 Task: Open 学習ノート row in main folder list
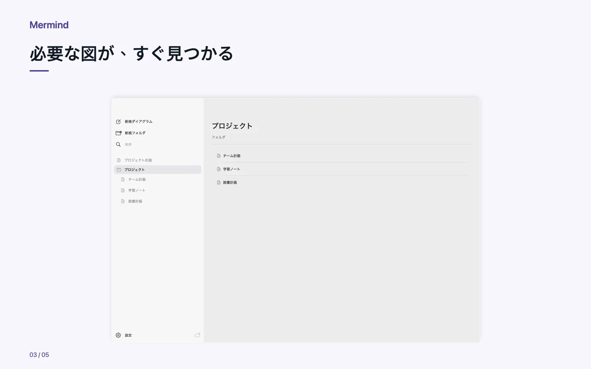click(341, 169)
